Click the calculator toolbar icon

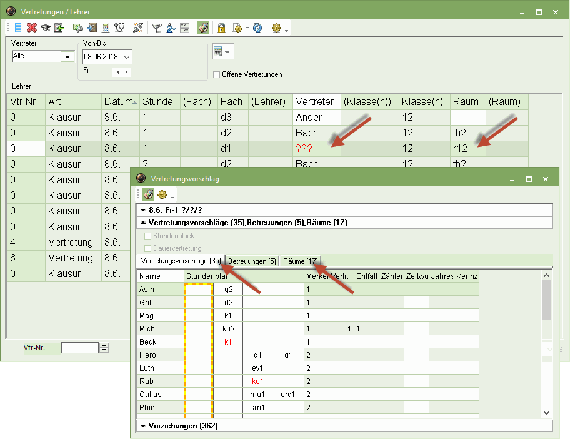click(106, 28)
